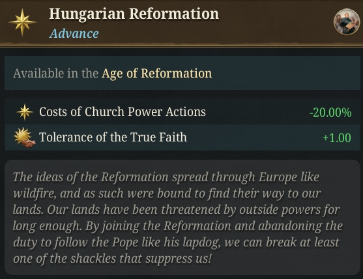Image resolution: width=363 pixels, height=279 pixels.
Task: Click the 'Pope like his lapdog' sentence
Action: pyautogui.click(x=166, y=242)
